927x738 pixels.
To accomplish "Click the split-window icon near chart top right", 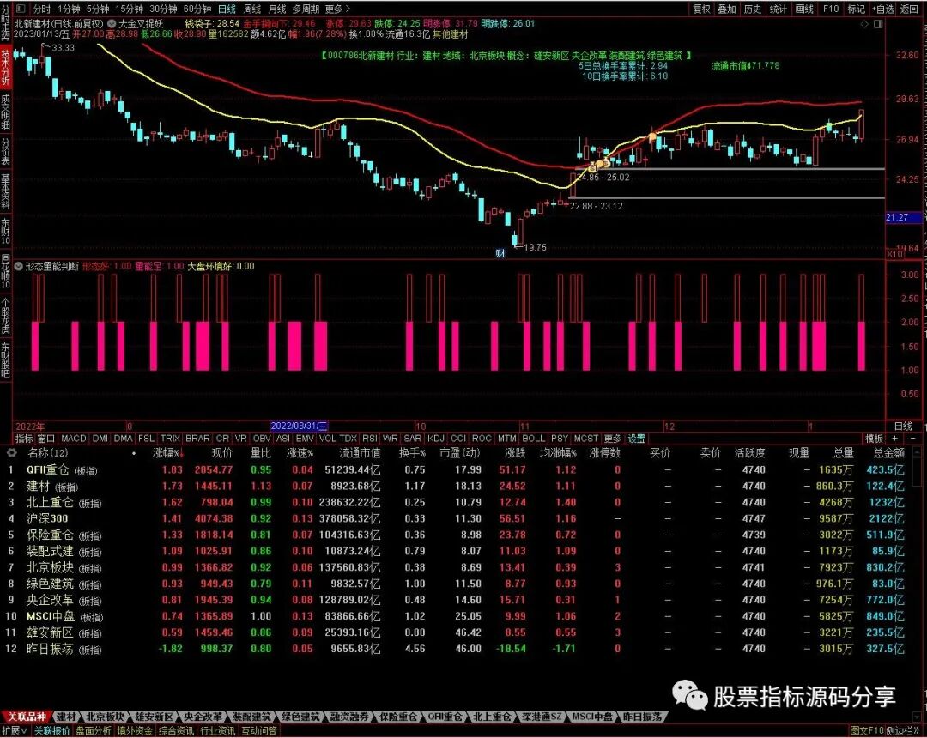I will (x=878, y=24).
